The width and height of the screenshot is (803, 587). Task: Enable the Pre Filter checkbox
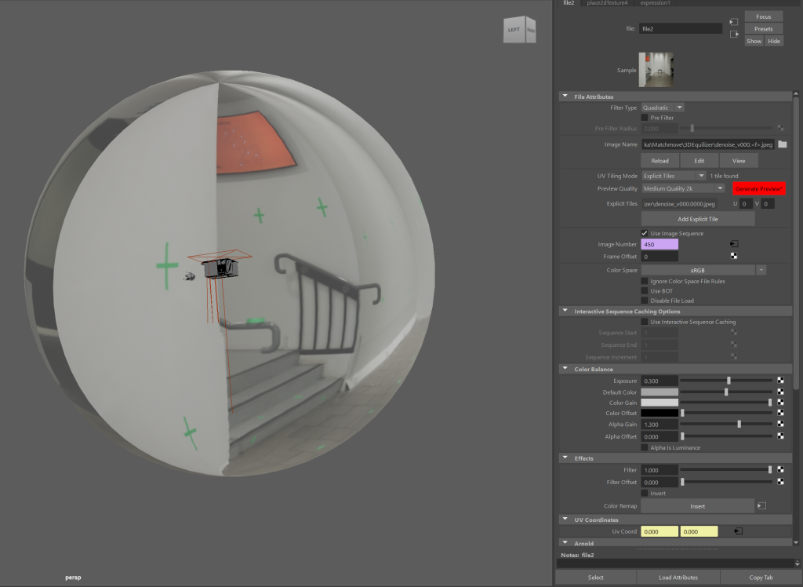(645, 118)
